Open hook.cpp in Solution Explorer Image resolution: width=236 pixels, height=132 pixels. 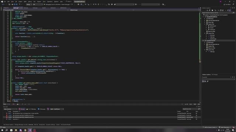tap(212, 35)
